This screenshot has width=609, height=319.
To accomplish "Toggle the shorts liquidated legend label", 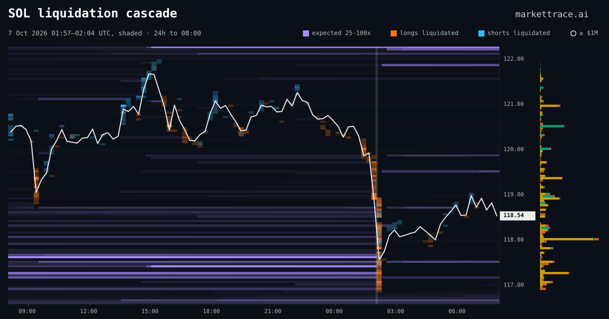I will click(x=519, y=33).
